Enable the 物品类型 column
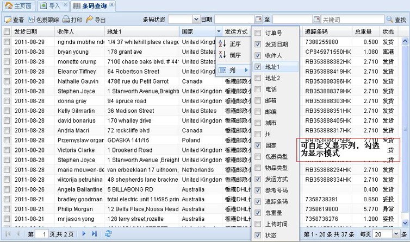This screenshot has height=242, width=410. [x=258, y=168]
